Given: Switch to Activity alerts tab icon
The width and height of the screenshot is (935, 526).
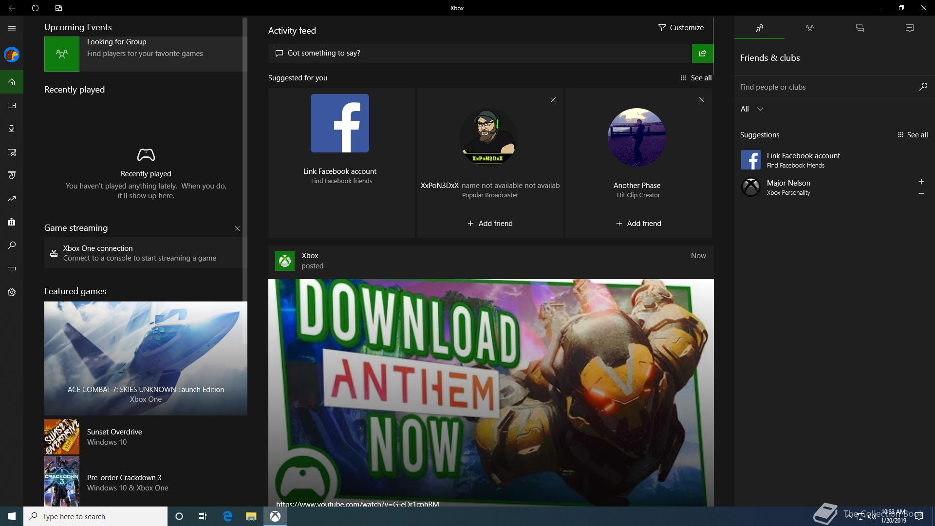Looking at the screenshot, I should [x=909, y=28].
